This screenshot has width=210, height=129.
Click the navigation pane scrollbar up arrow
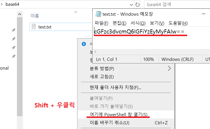[20, 14]
